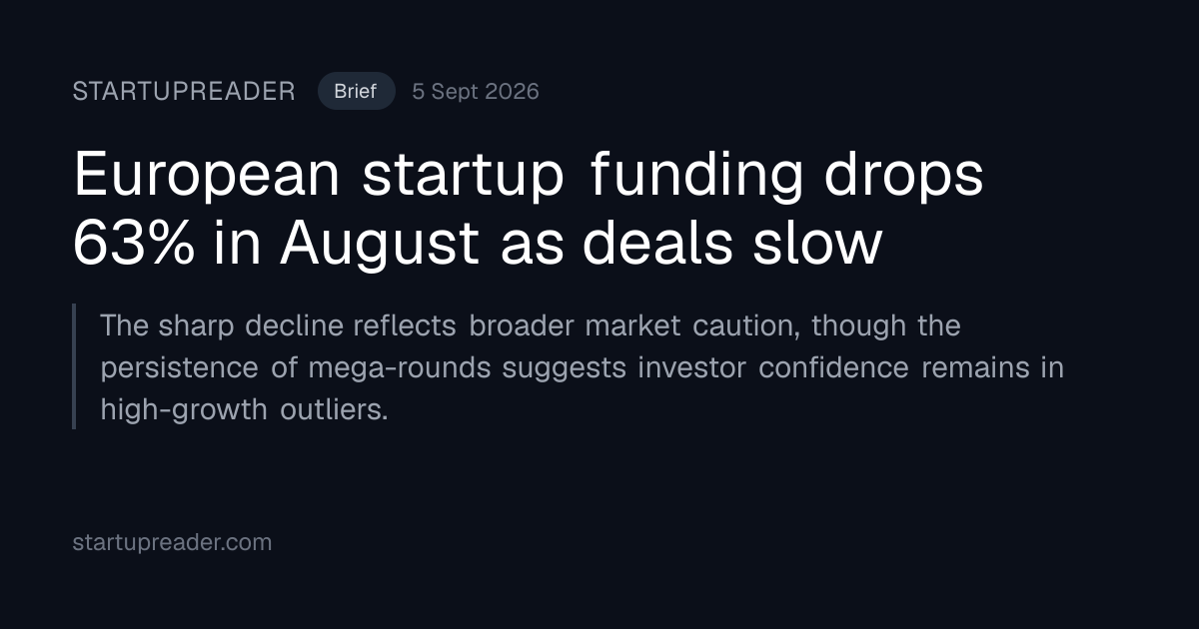Click the word funding in headline
Viewport: 1199px width, 629px height.
pyautogui.click(x=696, y=178)
